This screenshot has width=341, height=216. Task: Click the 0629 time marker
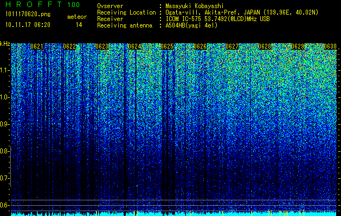[x=298, y=46]
